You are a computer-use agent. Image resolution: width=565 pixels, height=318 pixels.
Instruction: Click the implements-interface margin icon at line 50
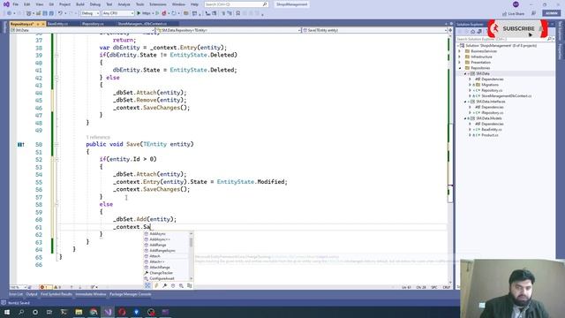(21, 144)
